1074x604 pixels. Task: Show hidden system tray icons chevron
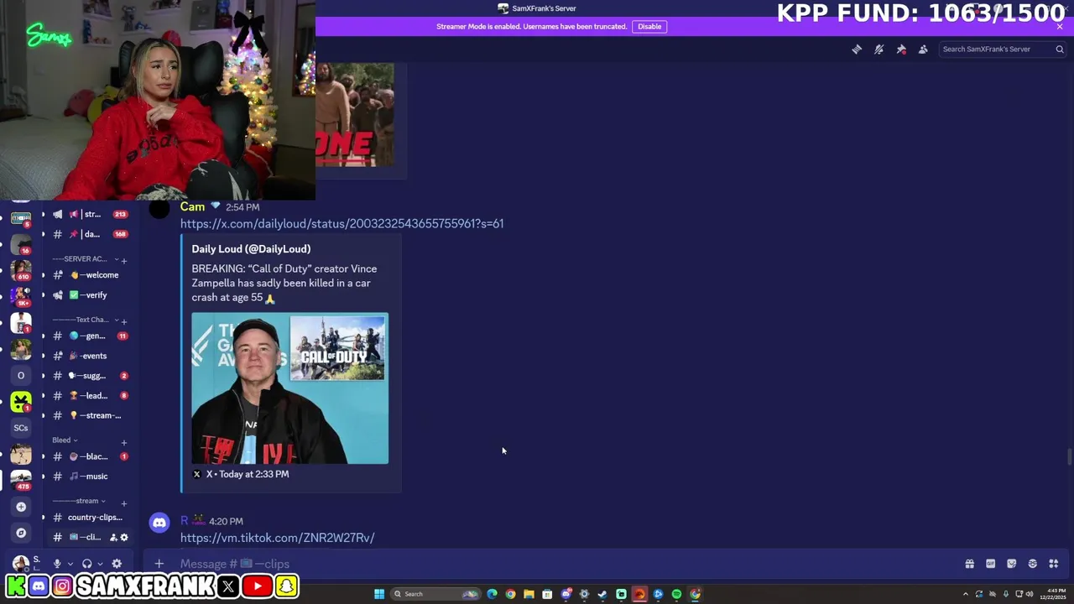[965, 594]
